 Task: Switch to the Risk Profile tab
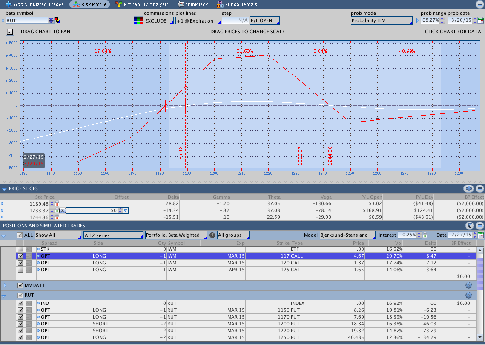[90, 4]
